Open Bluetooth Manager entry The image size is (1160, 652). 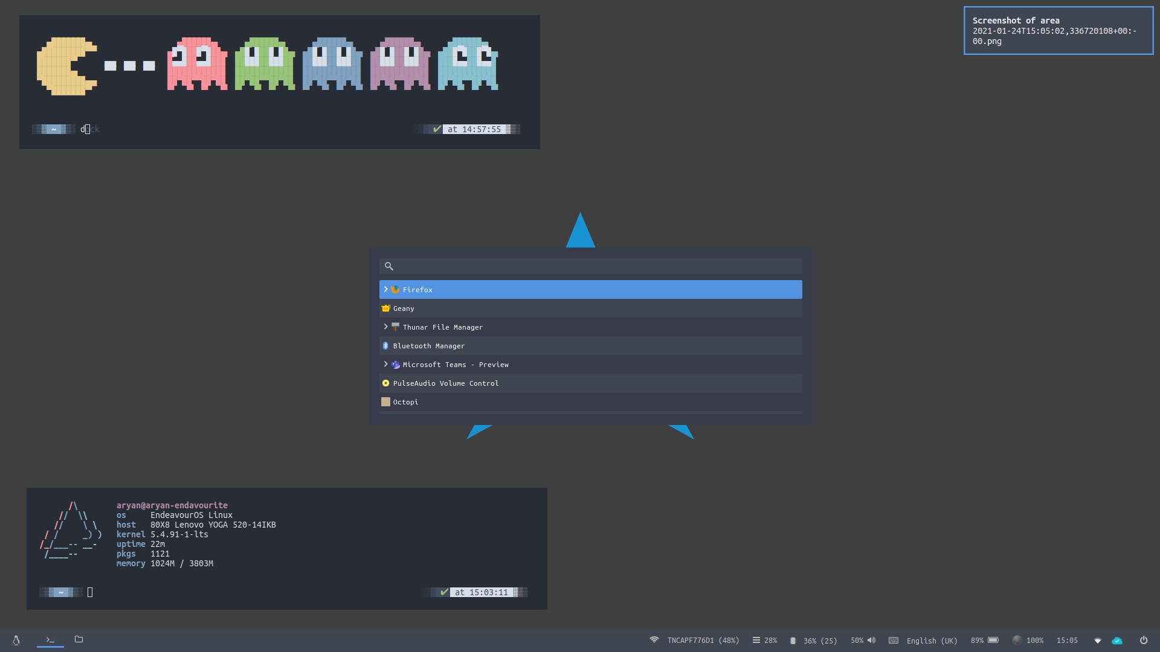590,346
